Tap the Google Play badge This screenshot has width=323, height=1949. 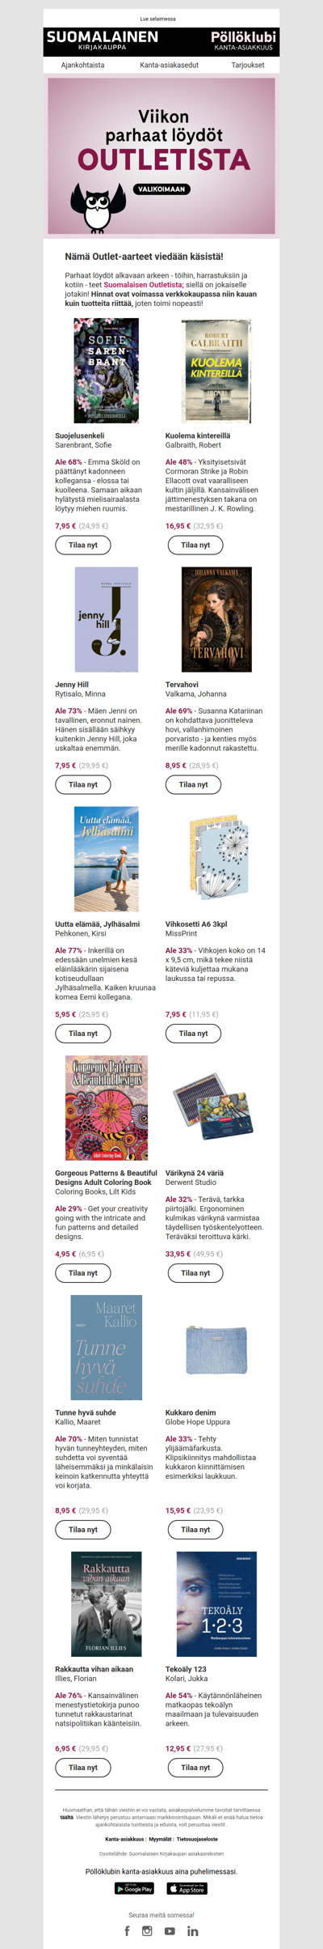coord(134,1888)
